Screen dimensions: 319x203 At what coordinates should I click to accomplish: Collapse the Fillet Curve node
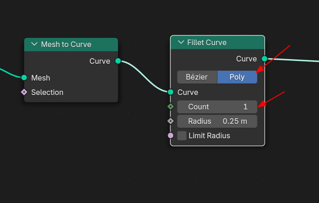(181, 42)
